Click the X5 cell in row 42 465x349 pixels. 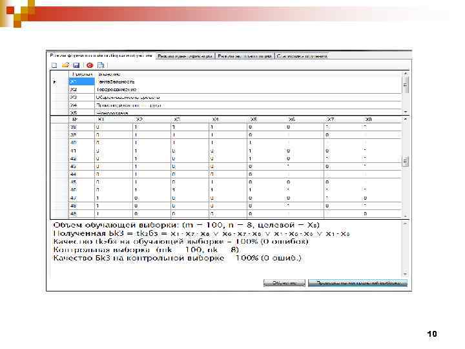tap(266, 158)
